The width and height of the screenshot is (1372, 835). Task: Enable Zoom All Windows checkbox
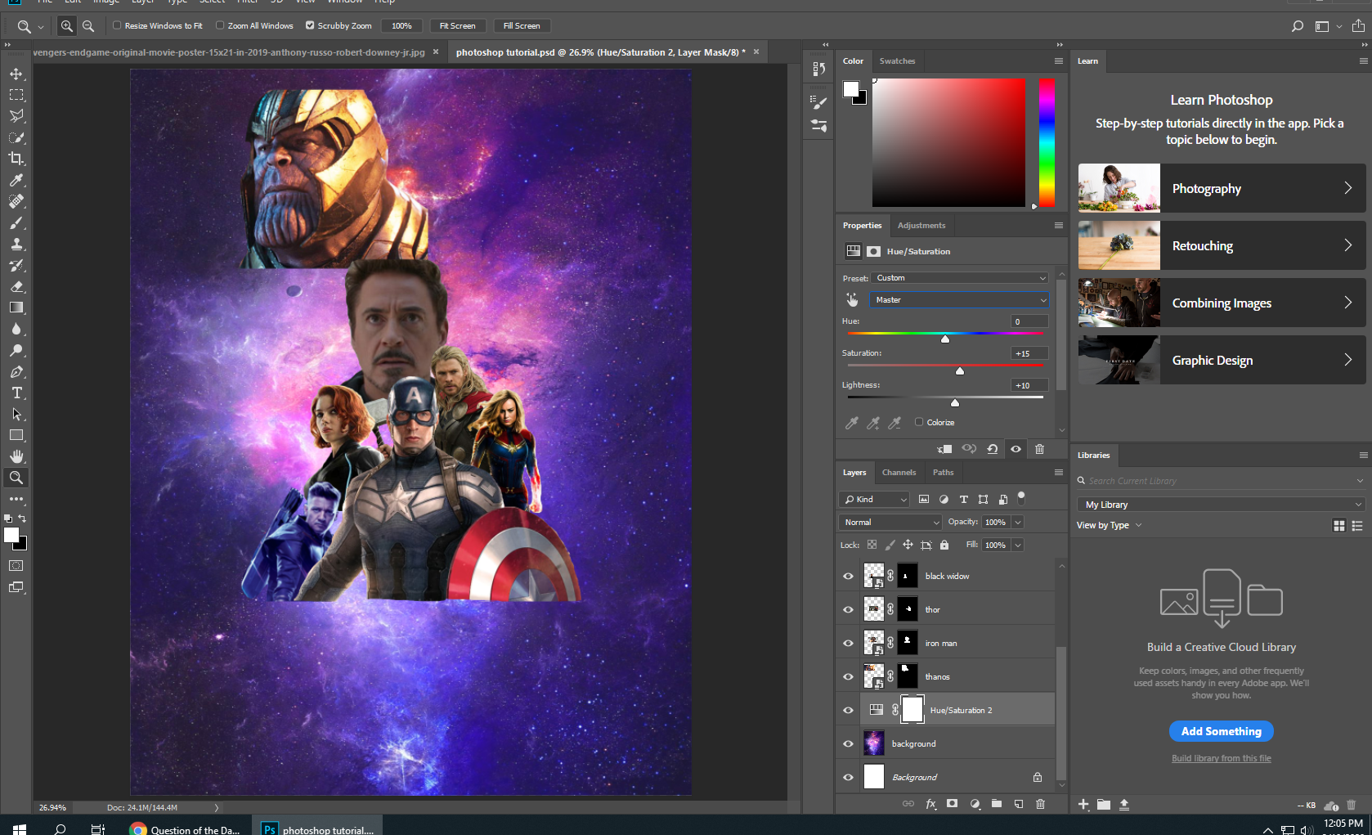[x=220, y=25]
